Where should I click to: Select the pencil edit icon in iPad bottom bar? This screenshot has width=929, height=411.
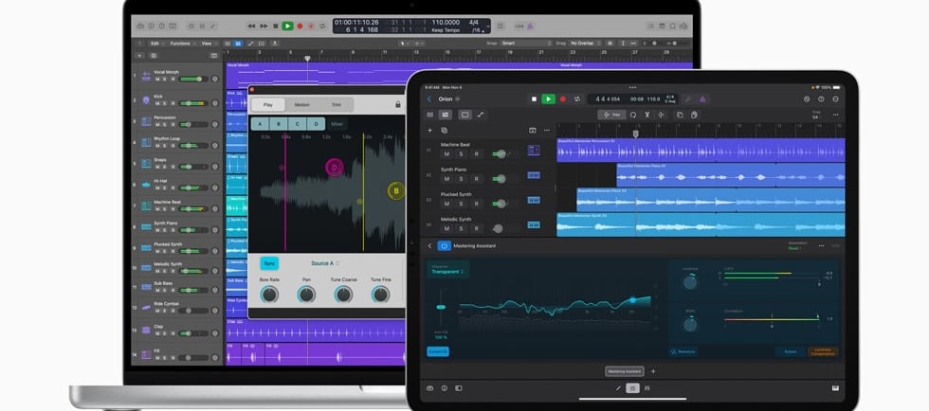coord(618,388)
